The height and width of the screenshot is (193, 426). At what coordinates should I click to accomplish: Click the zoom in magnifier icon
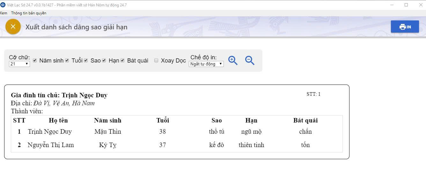233,60
